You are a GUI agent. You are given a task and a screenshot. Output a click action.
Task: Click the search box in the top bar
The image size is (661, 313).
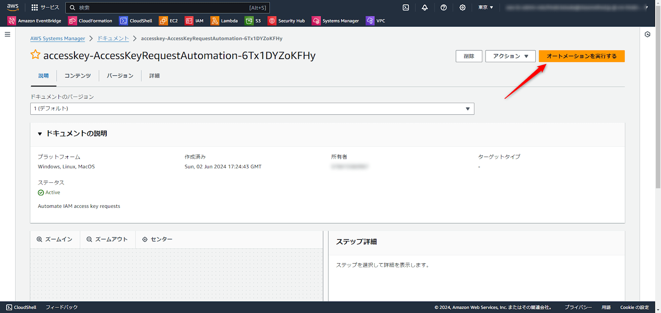pyautogui.click(x=168, y=8)
